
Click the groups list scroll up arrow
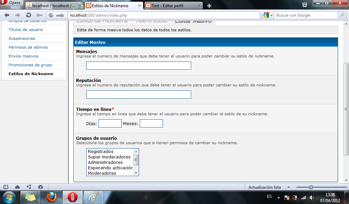click(x=136, y=151)
